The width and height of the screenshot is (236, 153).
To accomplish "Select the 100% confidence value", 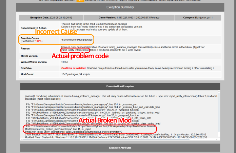I will coord(38,41).
